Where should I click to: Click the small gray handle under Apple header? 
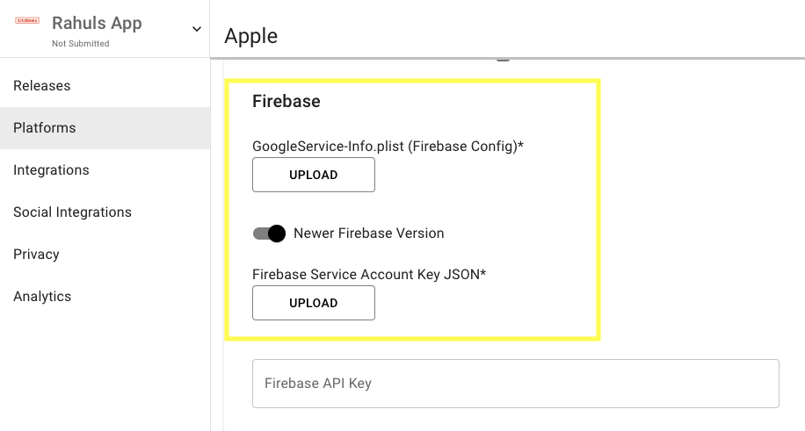tap(503, 60)
